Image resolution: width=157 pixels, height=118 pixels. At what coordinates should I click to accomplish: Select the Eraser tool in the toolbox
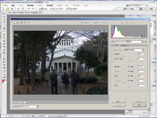(4, 59)
